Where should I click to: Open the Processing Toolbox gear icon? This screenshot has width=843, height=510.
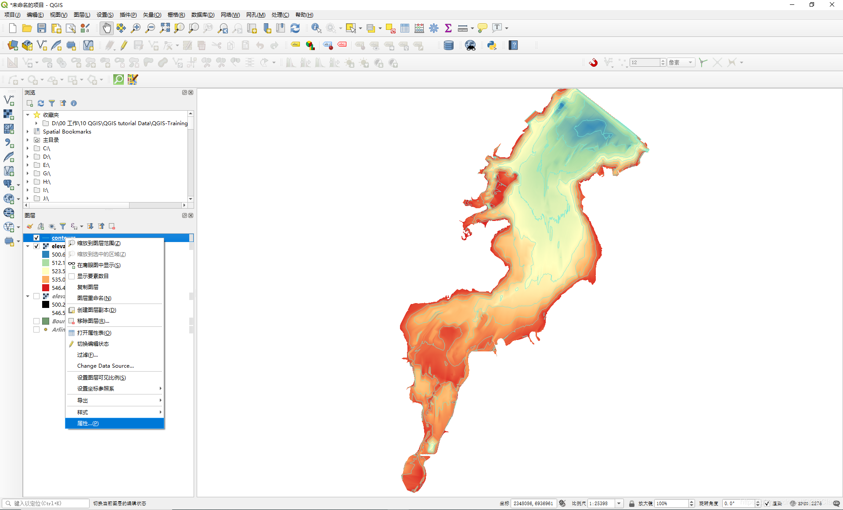pos(434,28)
